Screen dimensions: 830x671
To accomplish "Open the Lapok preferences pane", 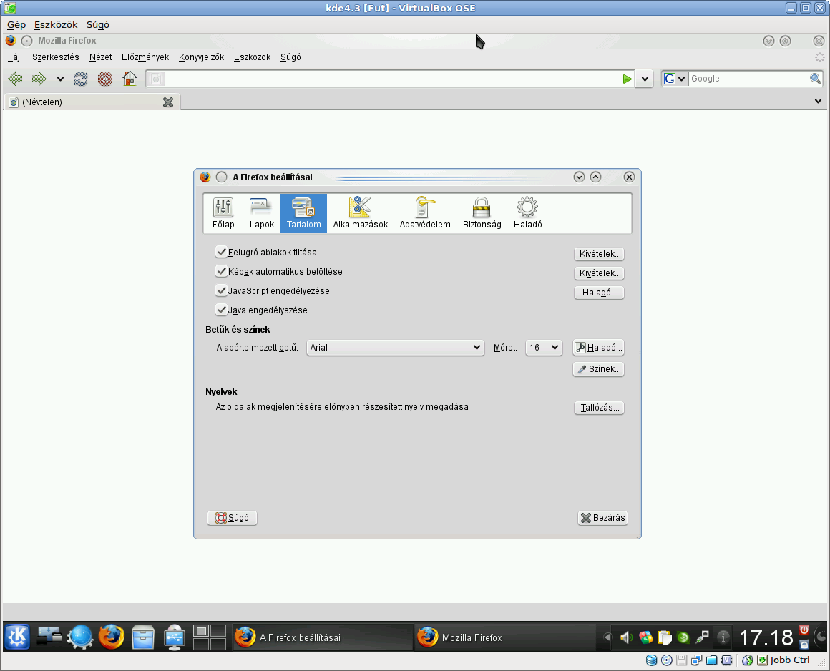I will tap(261, 213).
